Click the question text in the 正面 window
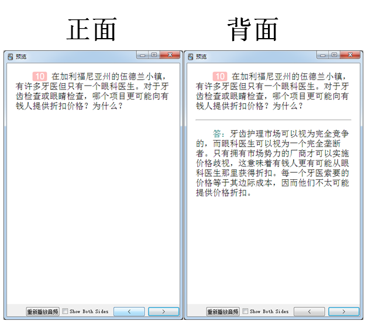Image resolution: width=368 pixels, height=324 pixels. pos(92,91)
